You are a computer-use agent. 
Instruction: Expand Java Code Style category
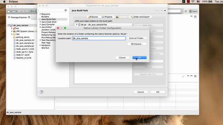[40, 22]
